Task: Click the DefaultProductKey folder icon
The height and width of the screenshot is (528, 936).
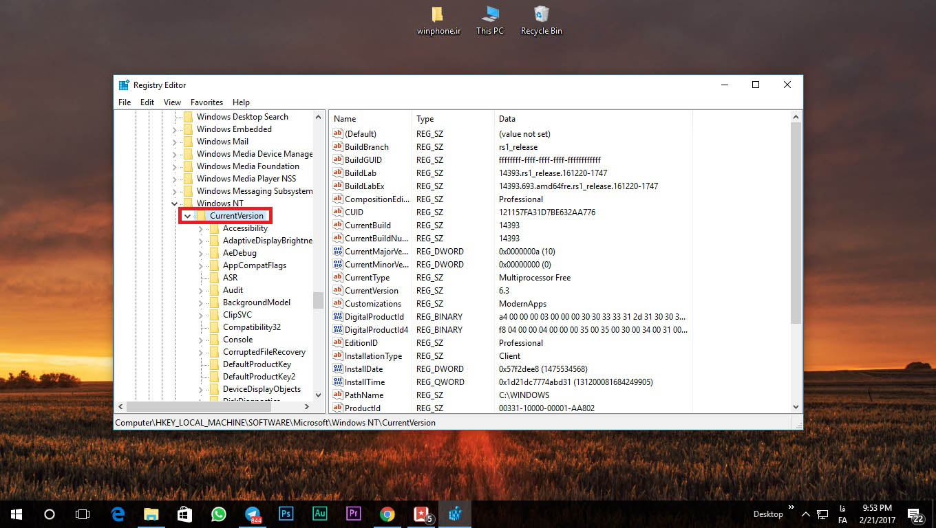Action: click(x=214, y=364)
